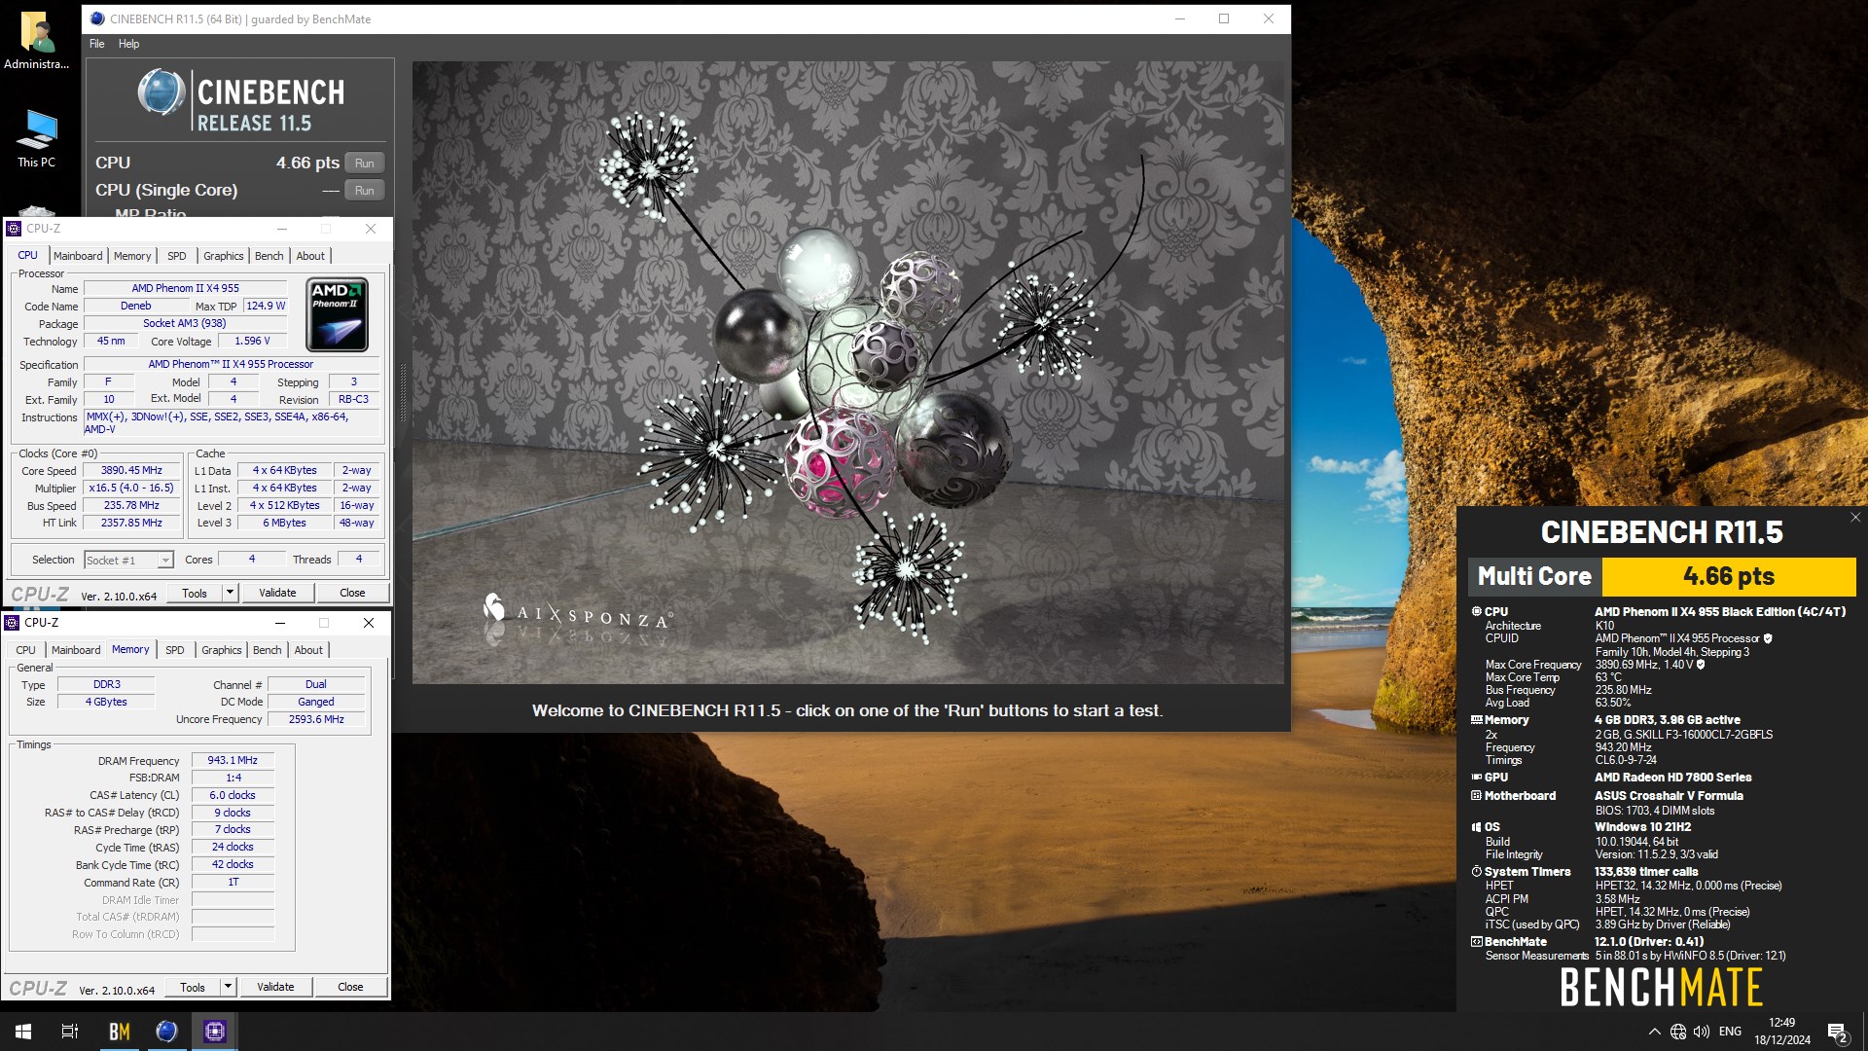Click the Cinebench globe logo icon
The height and width of the screenshot is (1051, 1868).
(161, 94)
